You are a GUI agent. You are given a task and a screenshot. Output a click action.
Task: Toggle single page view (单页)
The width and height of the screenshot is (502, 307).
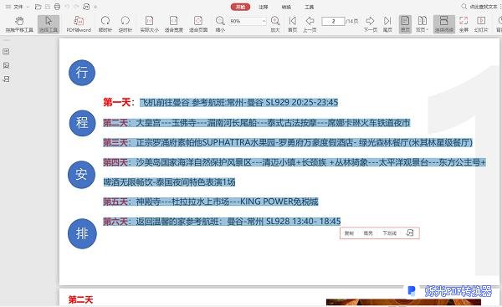point(405,24)
